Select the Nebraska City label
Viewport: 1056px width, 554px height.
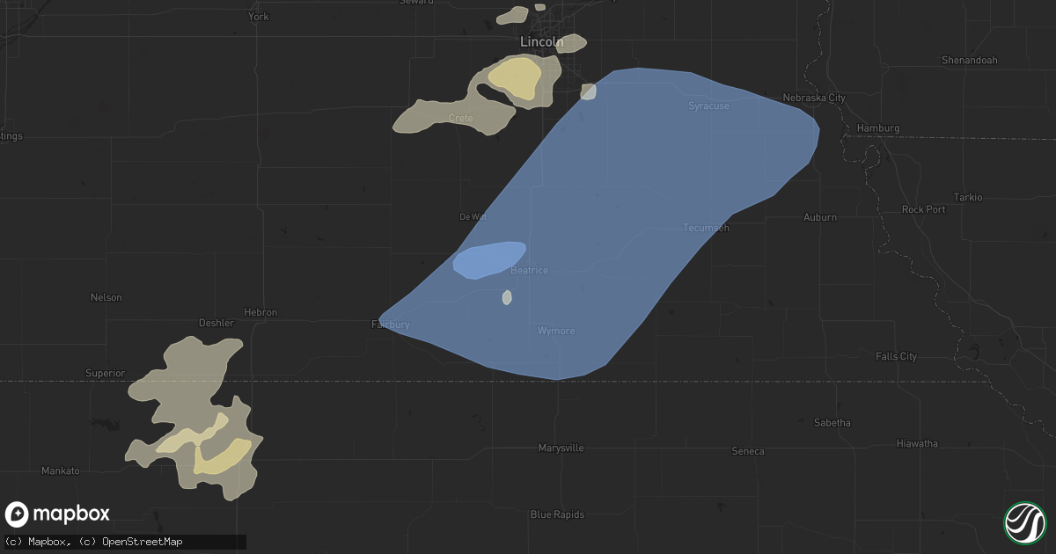click(x=814, y=98)
